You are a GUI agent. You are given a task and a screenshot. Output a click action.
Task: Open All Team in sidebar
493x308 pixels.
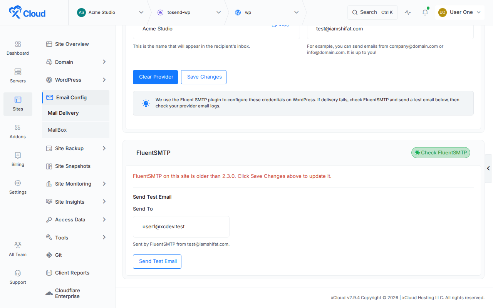tap(18, 249)
